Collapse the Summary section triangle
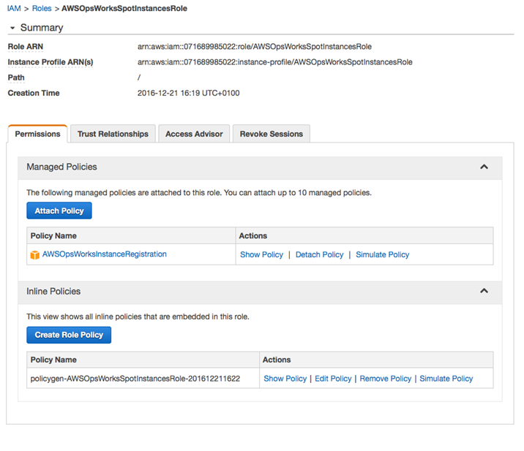 (x=12, y=28)
